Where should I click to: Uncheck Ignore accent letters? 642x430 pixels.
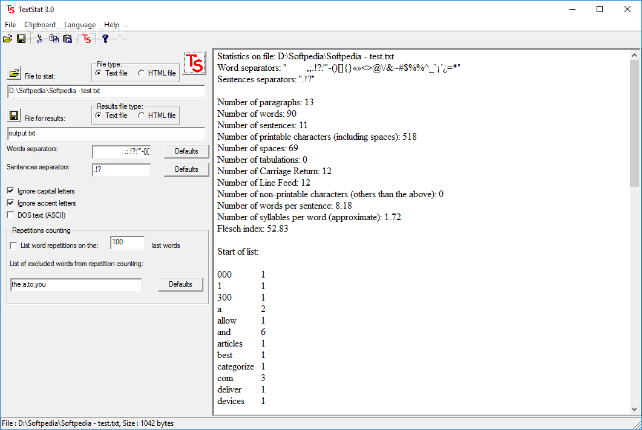(11, 203)
